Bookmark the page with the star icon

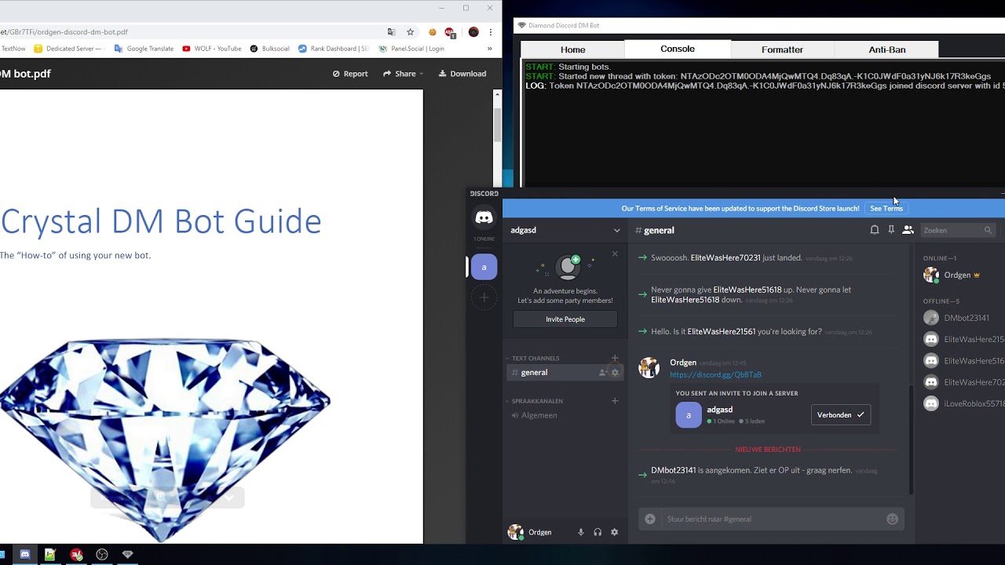(x=410, y=32)
